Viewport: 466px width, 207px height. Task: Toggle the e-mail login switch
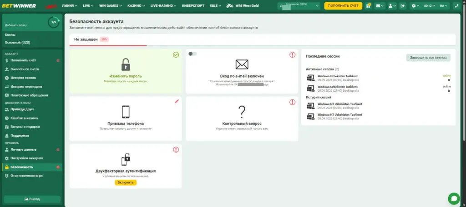[192, 54]
